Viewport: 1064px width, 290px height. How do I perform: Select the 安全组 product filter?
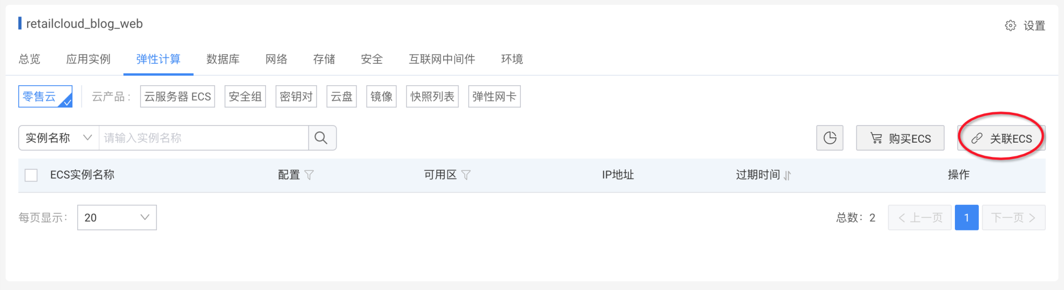pos(245,96)
